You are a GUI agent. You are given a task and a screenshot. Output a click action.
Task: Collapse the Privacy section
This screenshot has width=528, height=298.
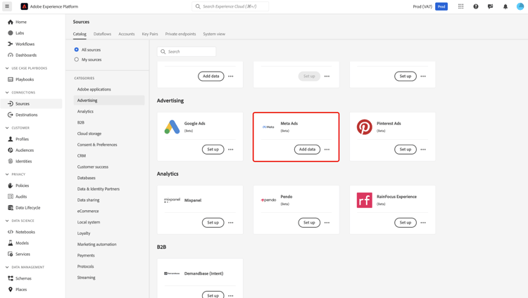(x=7, y=174)
